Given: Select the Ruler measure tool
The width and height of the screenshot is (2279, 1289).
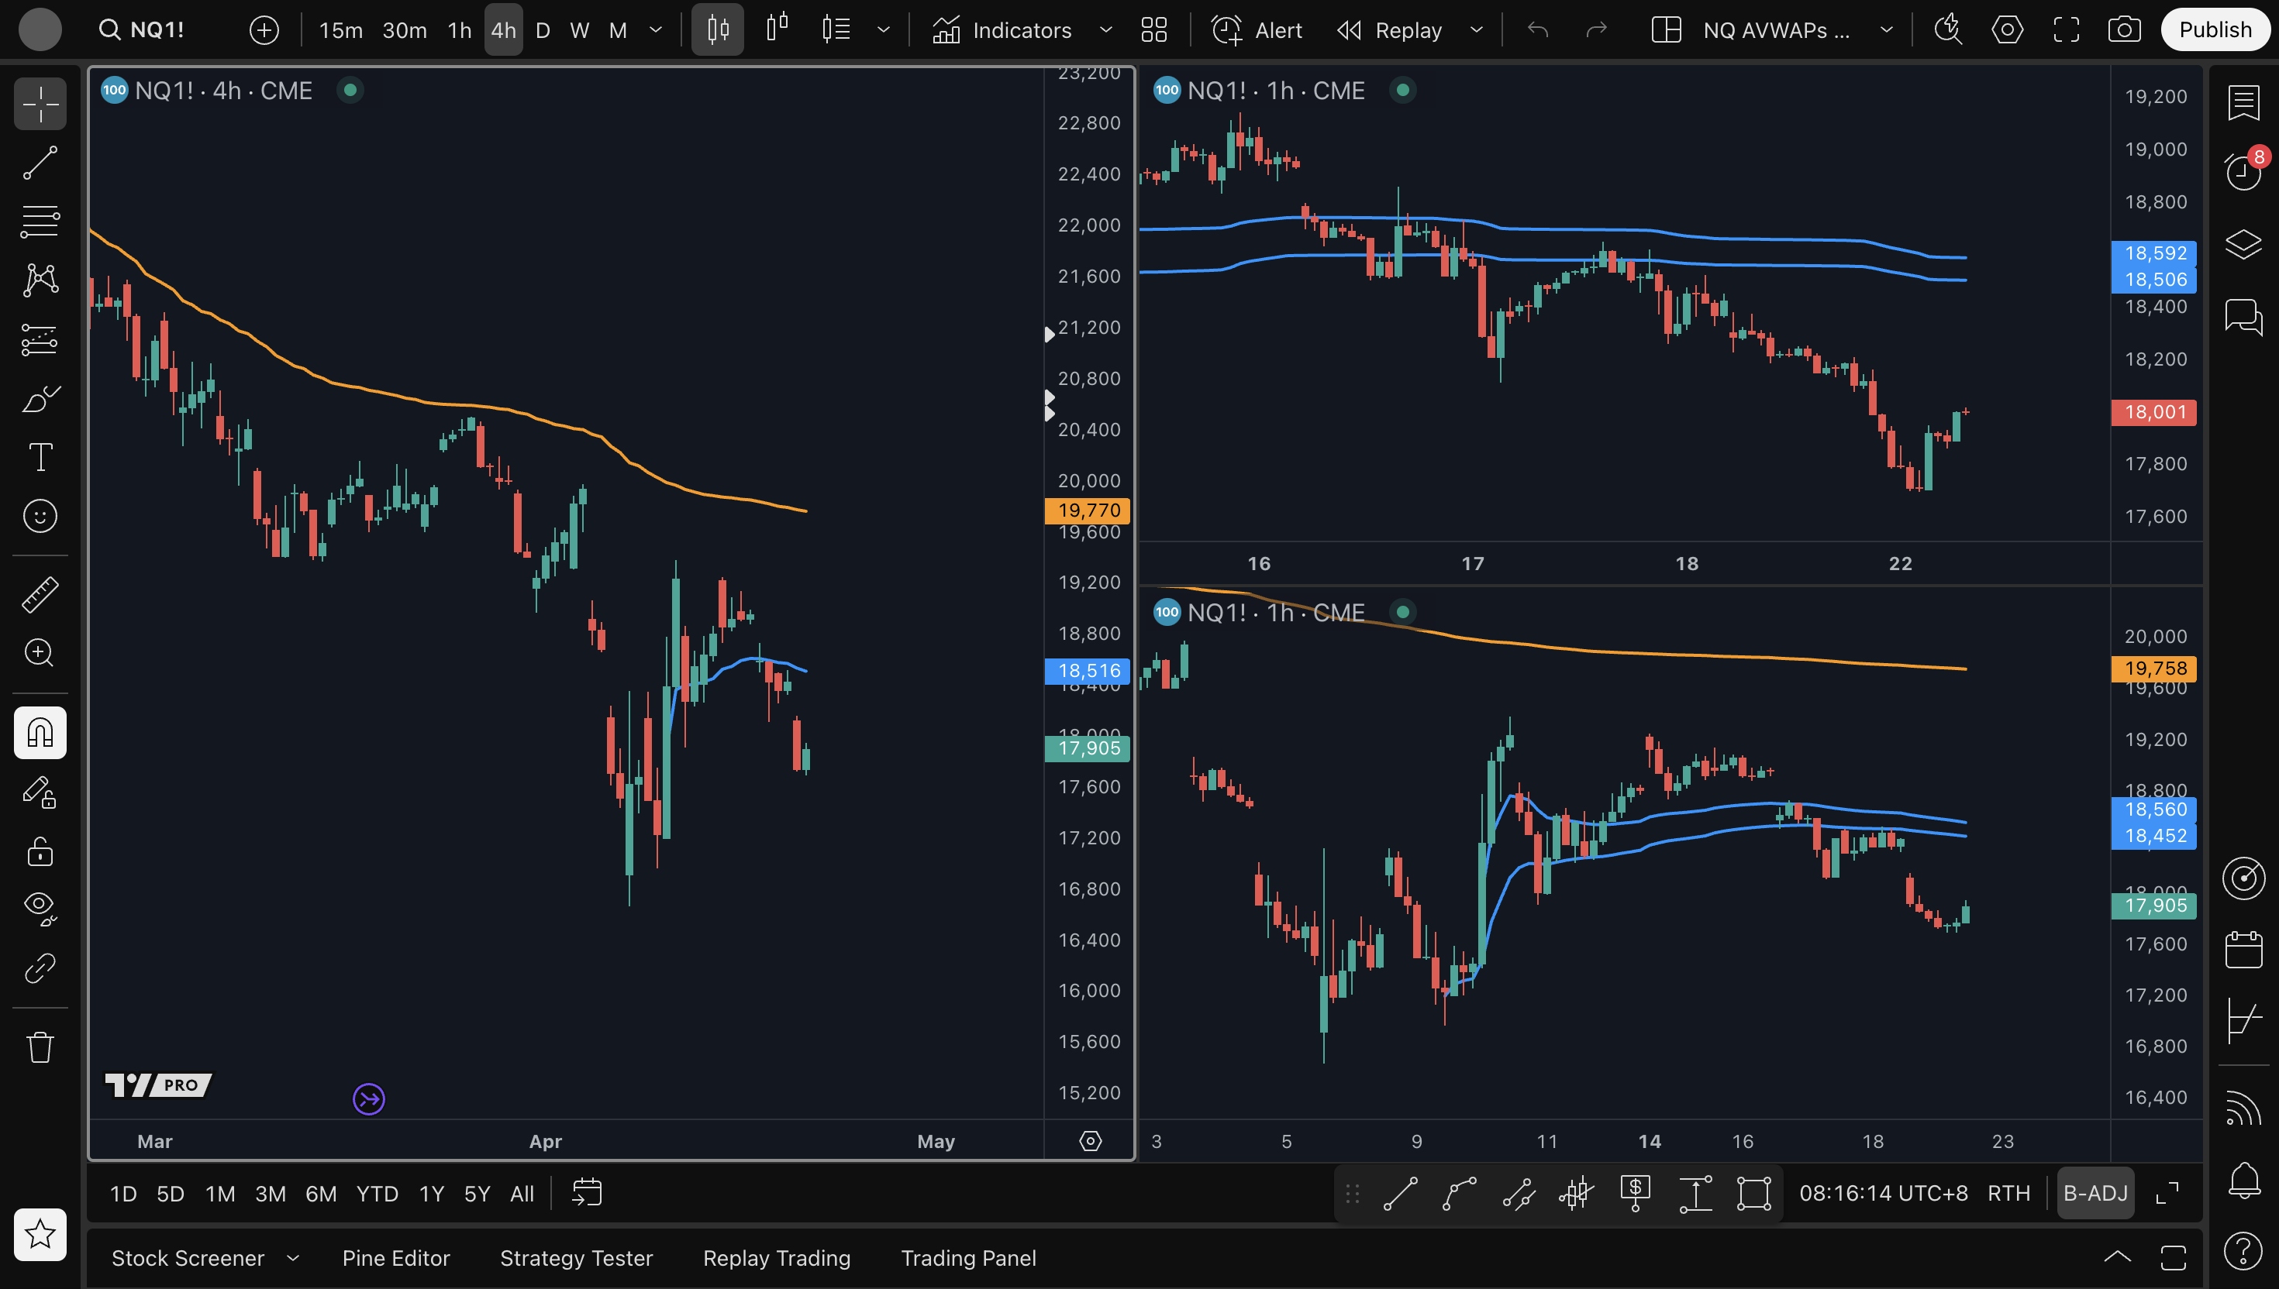Looking at the screenshot, I should (40, 594).
